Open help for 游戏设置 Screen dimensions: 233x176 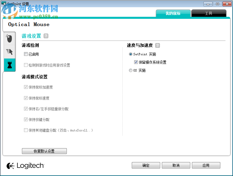46,36
